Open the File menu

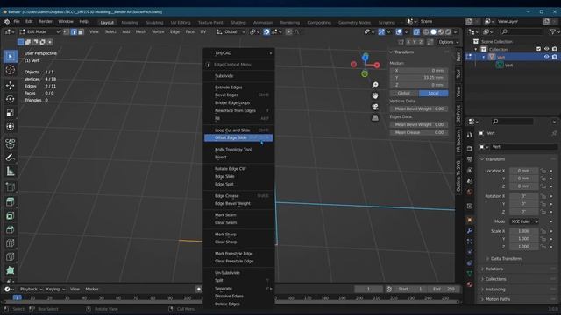(17, 21)
